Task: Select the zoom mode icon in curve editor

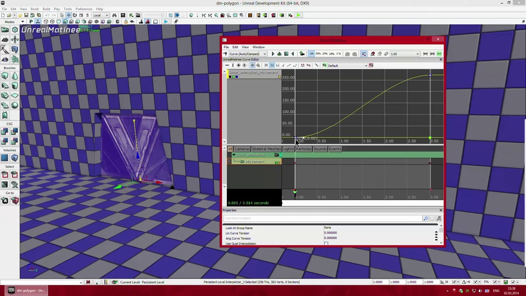Action: 258,65
